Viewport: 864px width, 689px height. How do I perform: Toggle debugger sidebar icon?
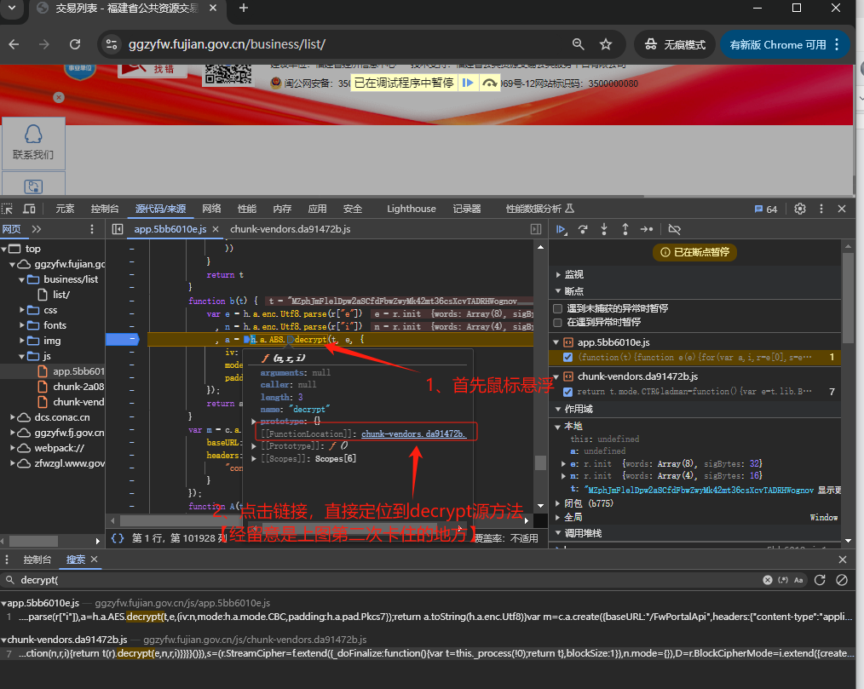[x=536, y=229]
